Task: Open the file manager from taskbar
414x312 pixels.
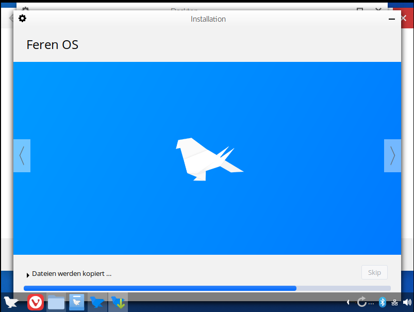Action: coord(56,302)
